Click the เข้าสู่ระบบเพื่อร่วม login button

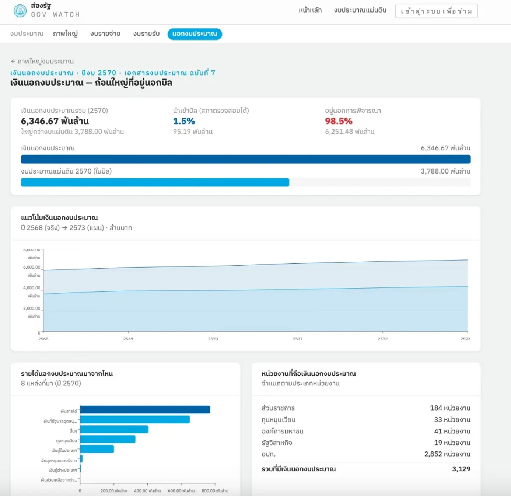(436, 11)
